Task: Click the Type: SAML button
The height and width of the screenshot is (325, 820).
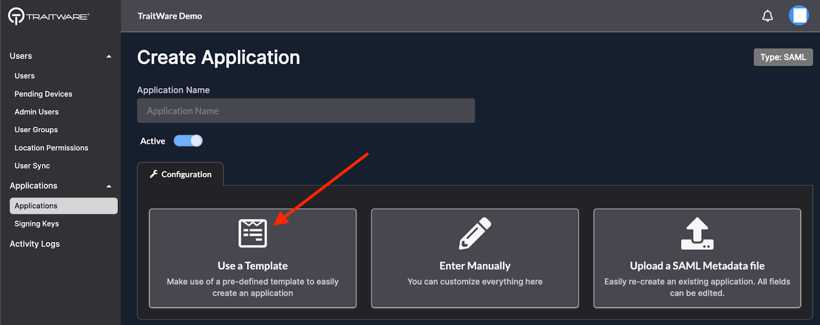Action: [783, 57]
